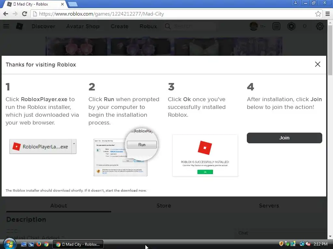Click the Roblox search field
This screenshot has width=333, height=249.
190,26
